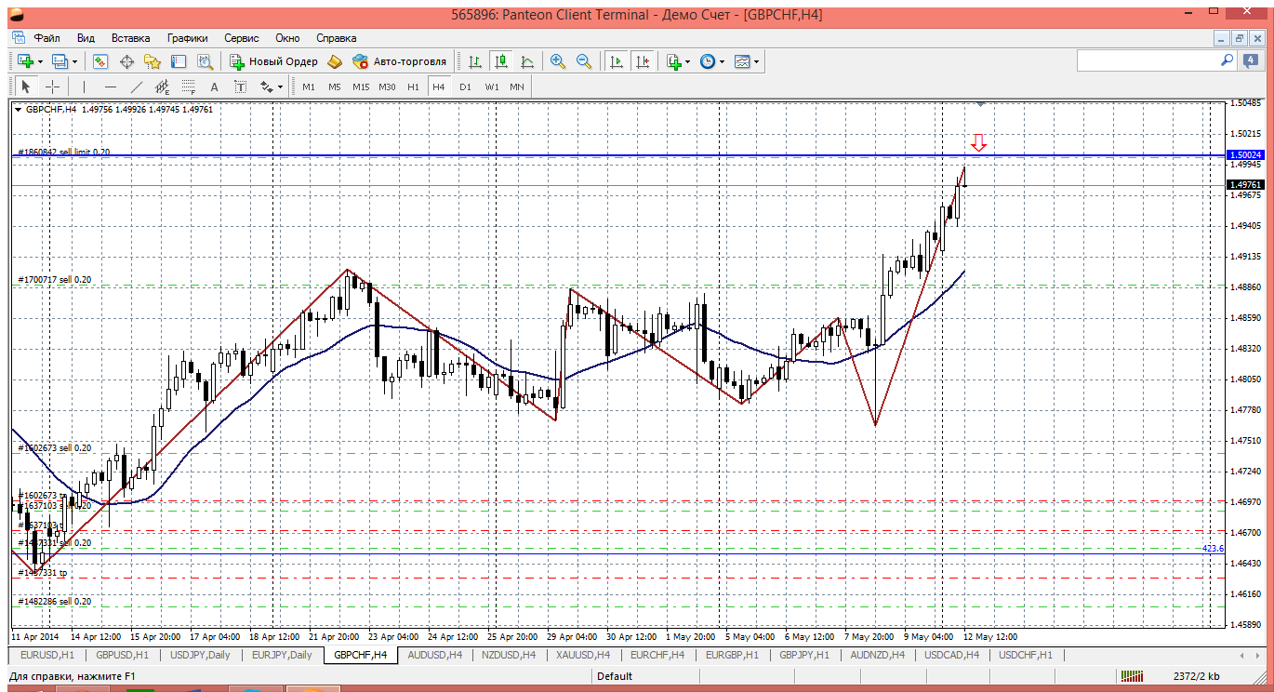Open the Market Watch panel
1274x692 pixels.
tap(100, 61)
